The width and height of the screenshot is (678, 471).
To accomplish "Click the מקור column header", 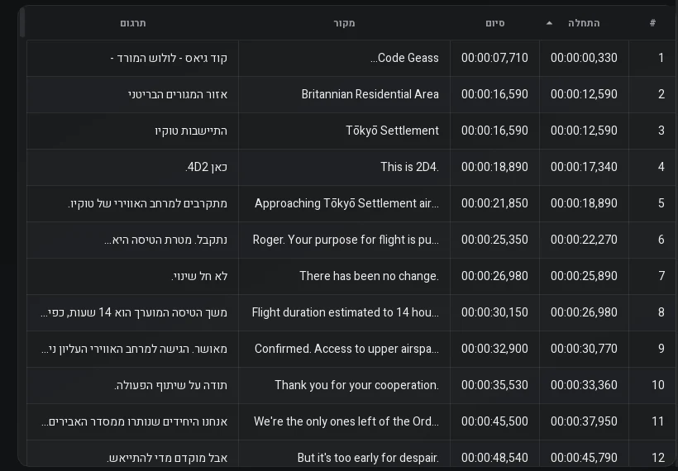I will coord(344,23).
